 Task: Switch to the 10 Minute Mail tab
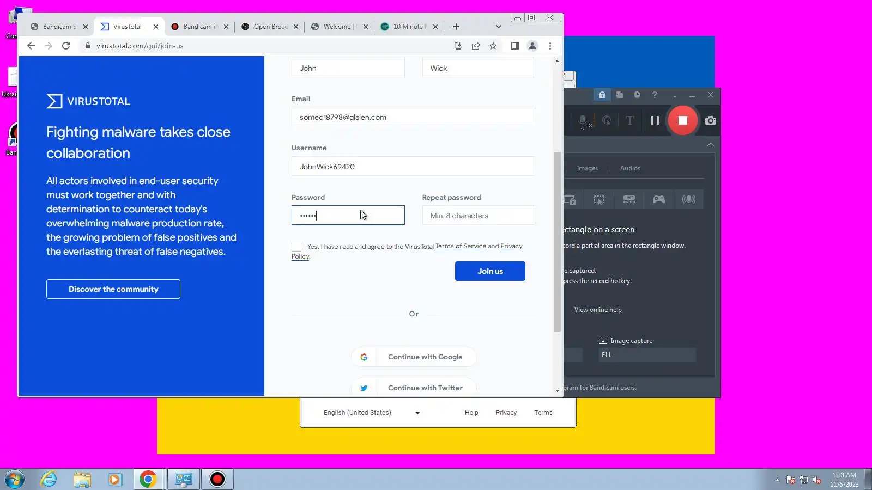[x=409, y=27]
